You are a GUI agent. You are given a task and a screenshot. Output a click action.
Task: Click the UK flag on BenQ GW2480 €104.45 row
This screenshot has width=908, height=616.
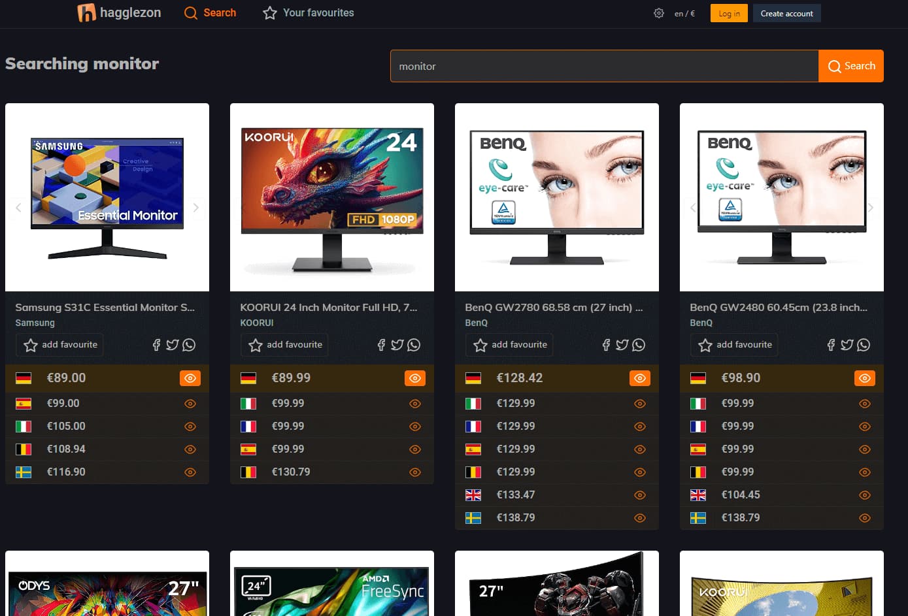click(x=698, y=495)
